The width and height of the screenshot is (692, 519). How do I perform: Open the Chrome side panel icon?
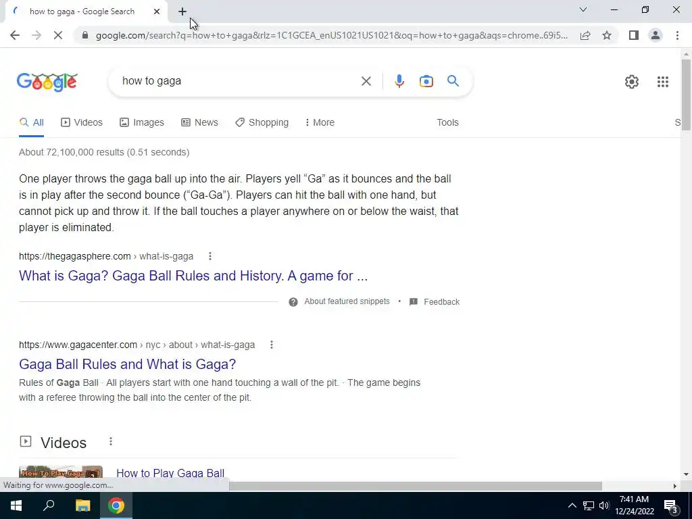634,35
